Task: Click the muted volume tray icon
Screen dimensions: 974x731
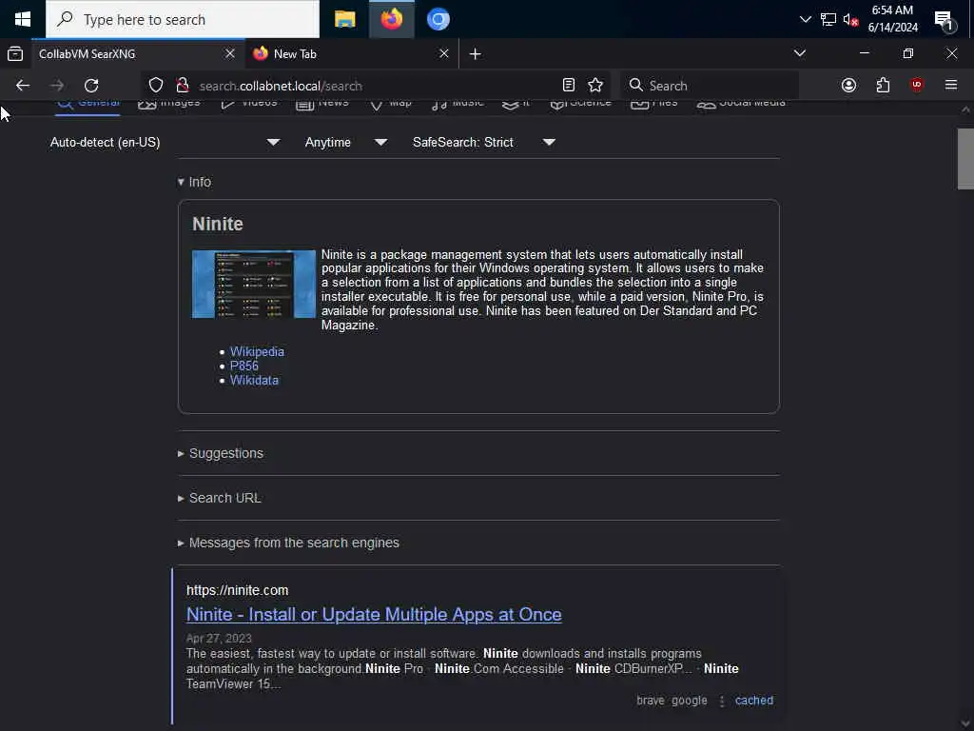Action: pyautogui.click(x=850, y=19)
